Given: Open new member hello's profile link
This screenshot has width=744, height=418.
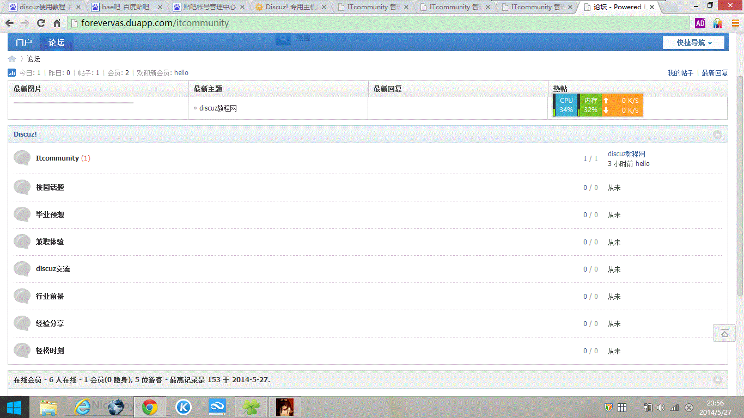Looking at the screenshot, I should [181, 73].
